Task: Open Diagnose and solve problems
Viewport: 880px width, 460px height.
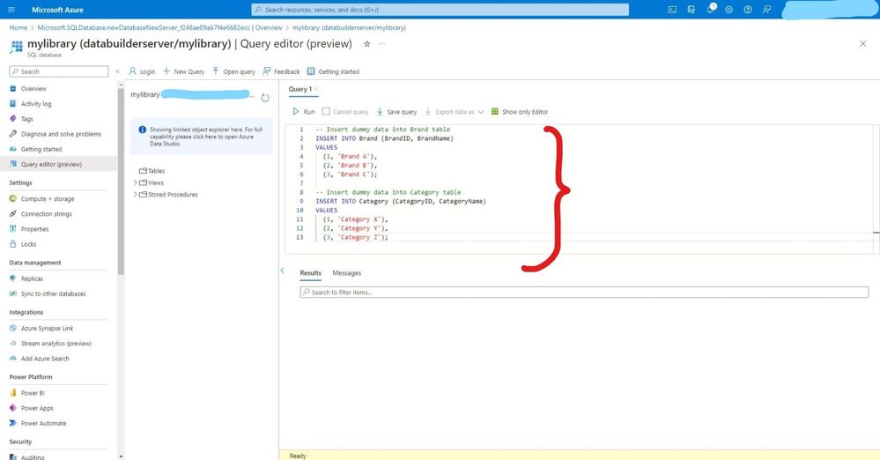Action: click(x=61, y=134)
